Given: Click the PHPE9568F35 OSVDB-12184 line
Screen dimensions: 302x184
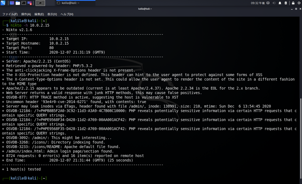Looking at the screenshot, I should click(x=149, y=131).
